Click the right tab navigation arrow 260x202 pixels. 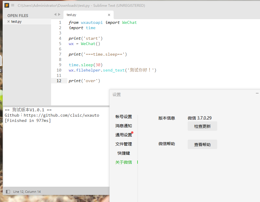coord(59,14)
